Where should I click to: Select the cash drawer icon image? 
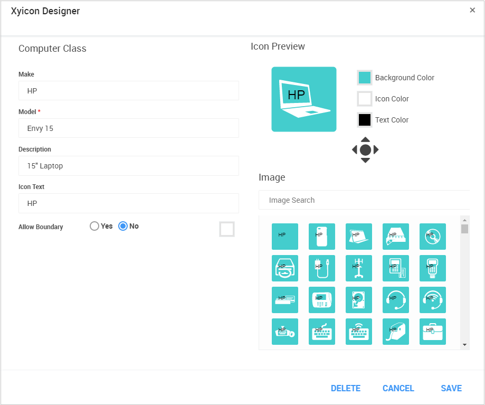click(x=396, y=237)
